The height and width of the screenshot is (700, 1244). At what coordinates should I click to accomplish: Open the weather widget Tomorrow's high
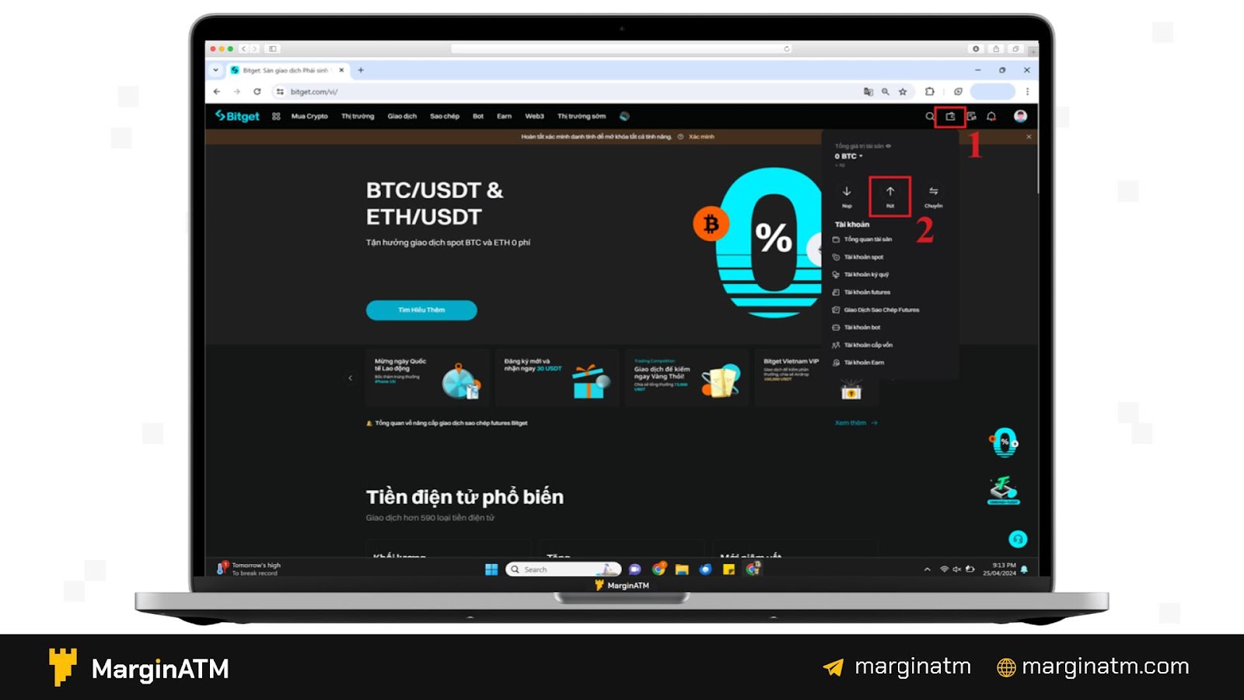click(x=249, y=569)
